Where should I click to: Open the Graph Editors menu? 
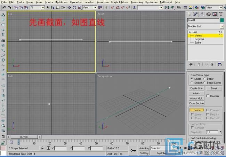[x=120, y=2]
